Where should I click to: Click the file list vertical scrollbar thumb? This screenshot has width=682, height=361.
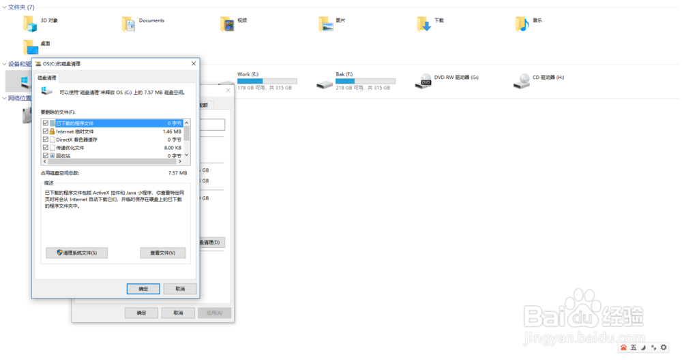(x=187, y=134)
